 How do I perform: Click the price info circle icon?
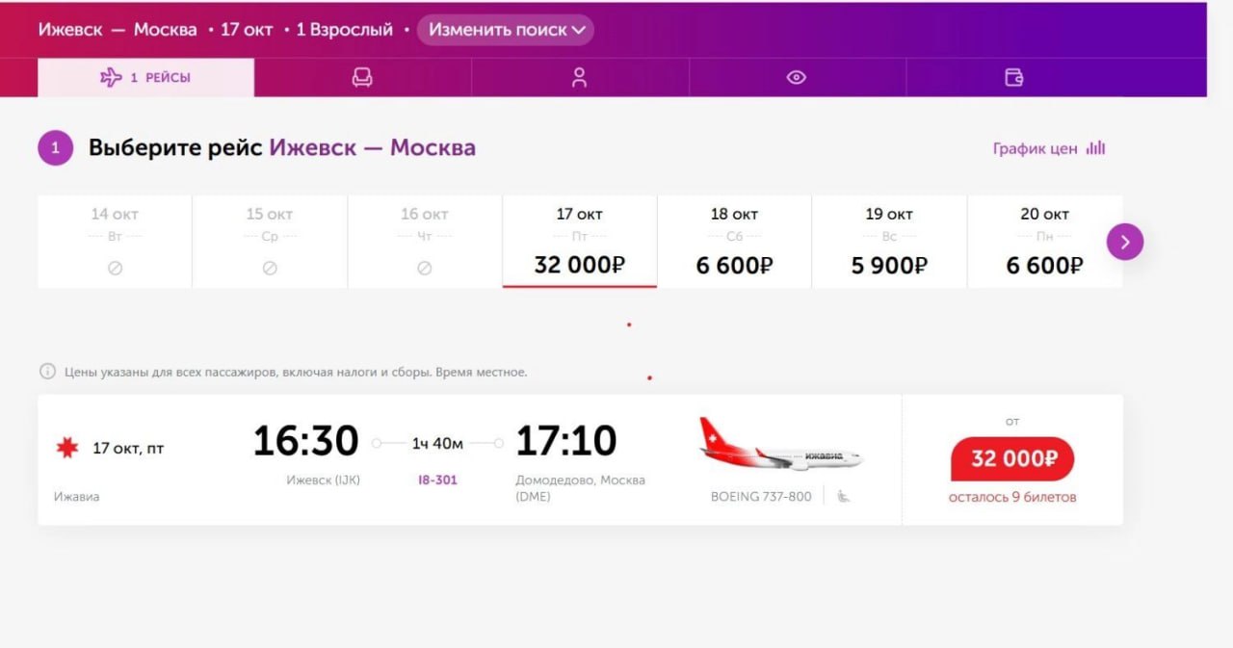click(x=47, y=372)
